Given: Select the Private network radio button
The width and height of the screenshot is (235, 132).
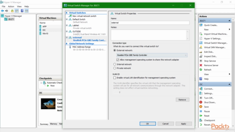Looking at the screenshot, I should pos(115,68).
